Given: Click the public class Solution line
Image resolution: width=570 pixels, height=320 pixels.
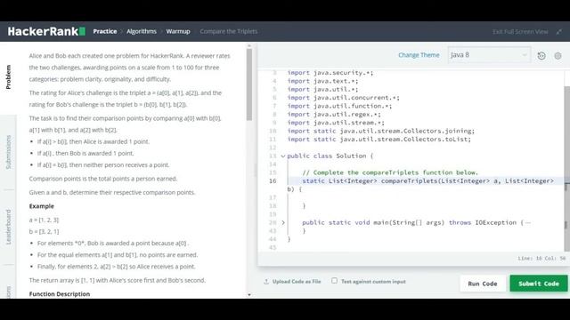Looking at the screenshot, I should coord(330,156).
